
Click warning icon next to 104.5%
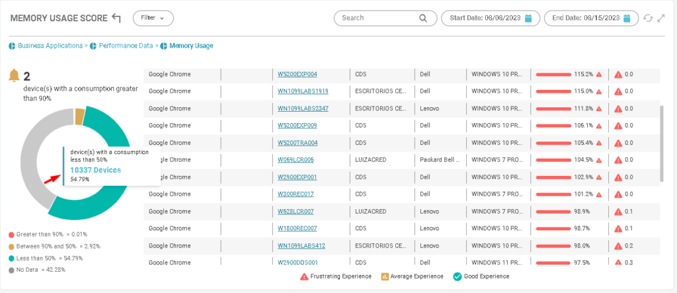(599, 160)
